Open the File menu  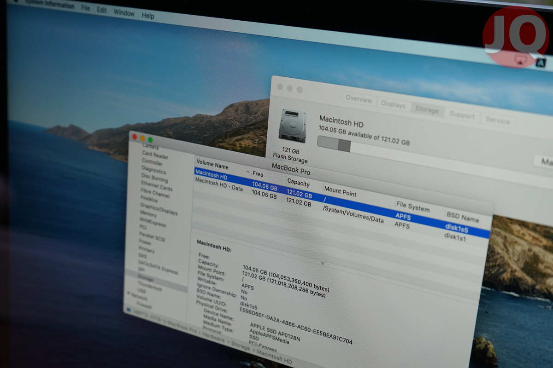(x=85, y=8)
